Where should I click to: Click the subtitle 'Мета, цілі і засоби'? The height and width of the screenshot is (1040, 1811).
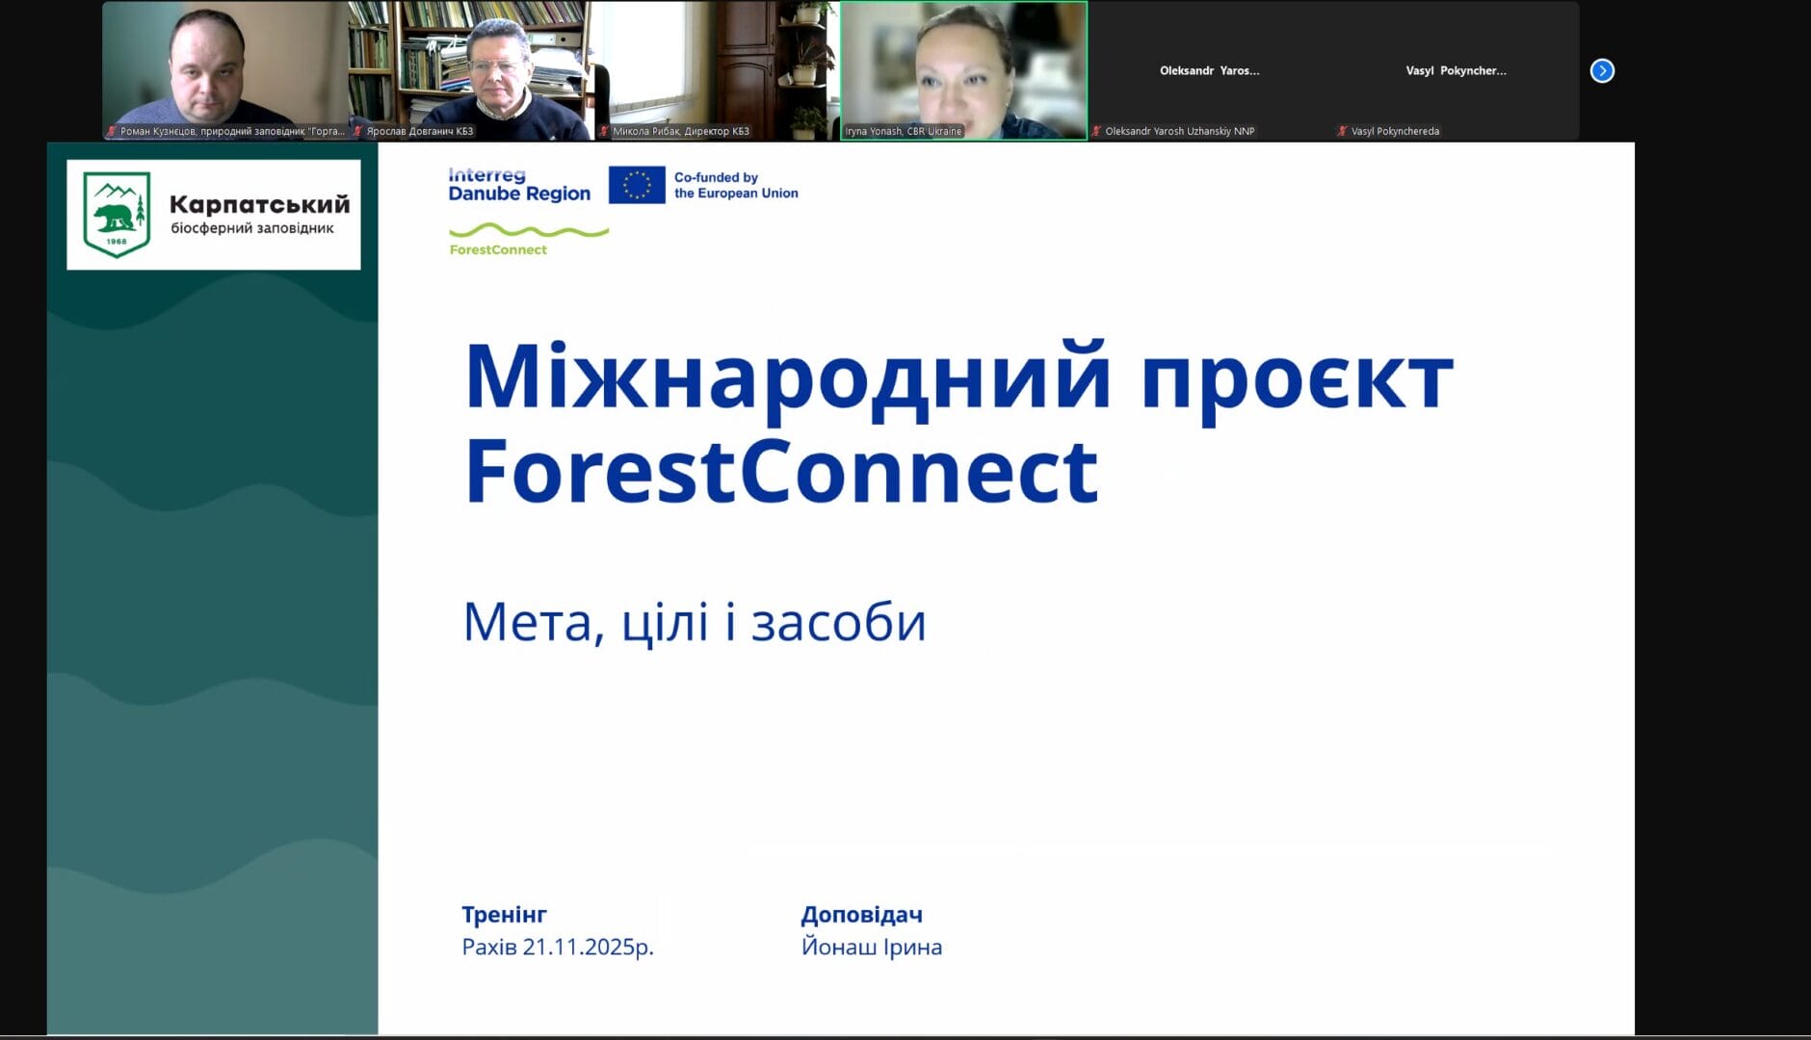pos(694,622)
